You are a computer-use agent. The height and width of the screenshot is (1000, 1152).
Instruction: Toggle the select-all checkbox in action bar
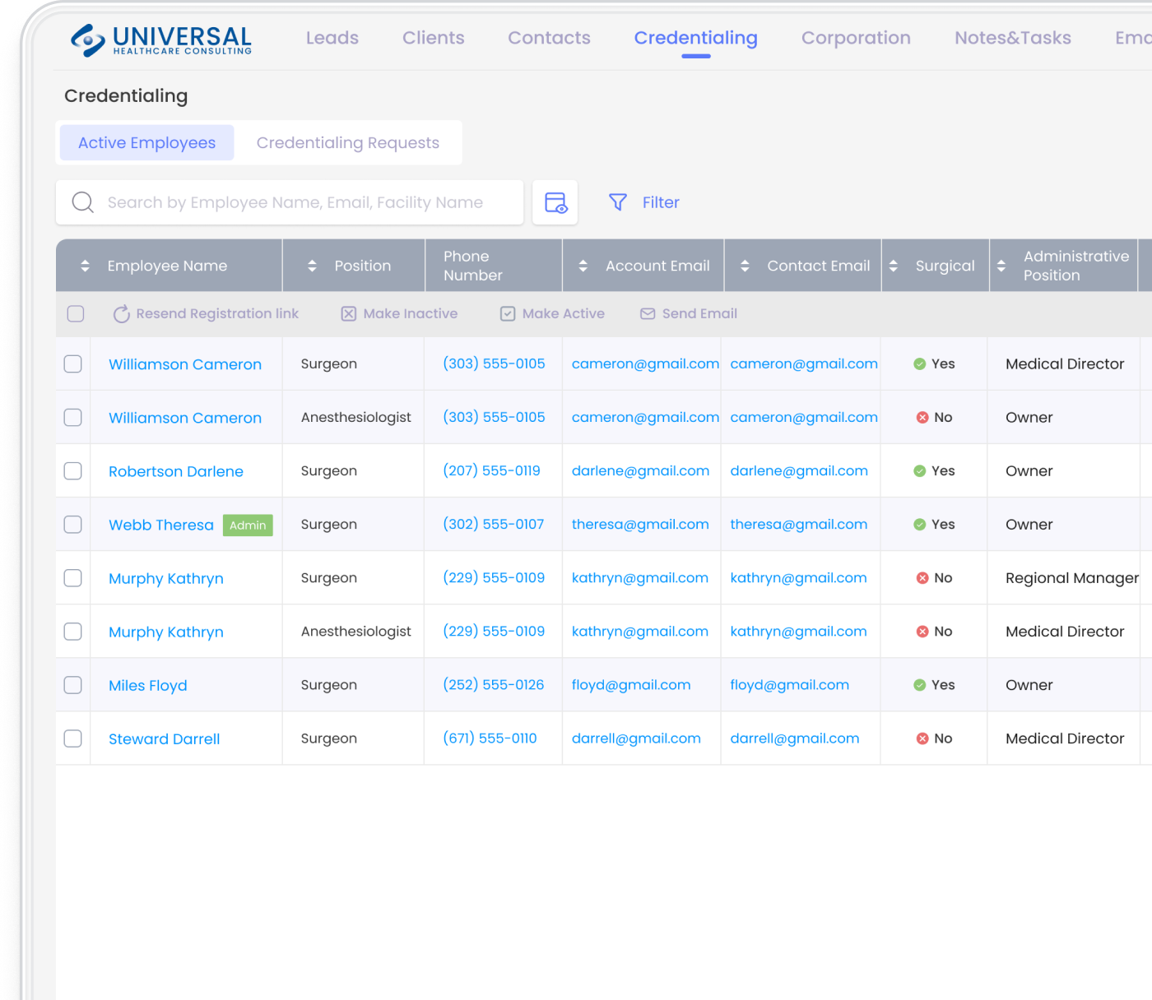76,313
